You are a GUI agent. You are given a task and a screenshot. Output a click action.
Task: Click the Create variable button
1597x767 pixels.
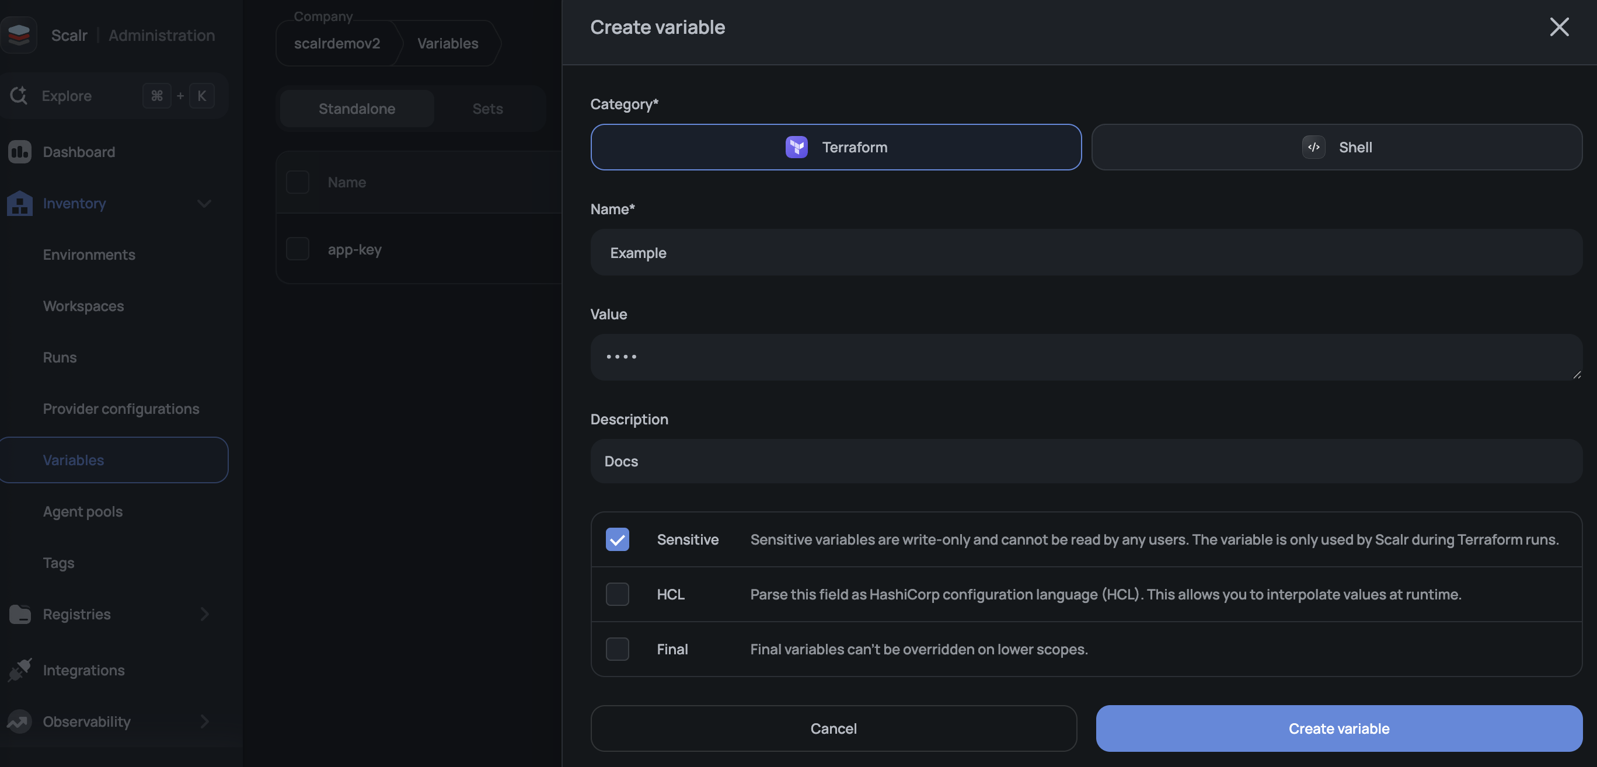pyautogui.click(x=1338, y=728)
